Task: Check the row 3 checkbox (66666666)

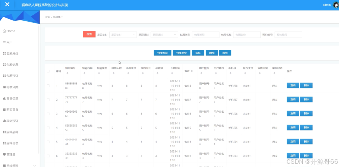Action: pos(48,114)
